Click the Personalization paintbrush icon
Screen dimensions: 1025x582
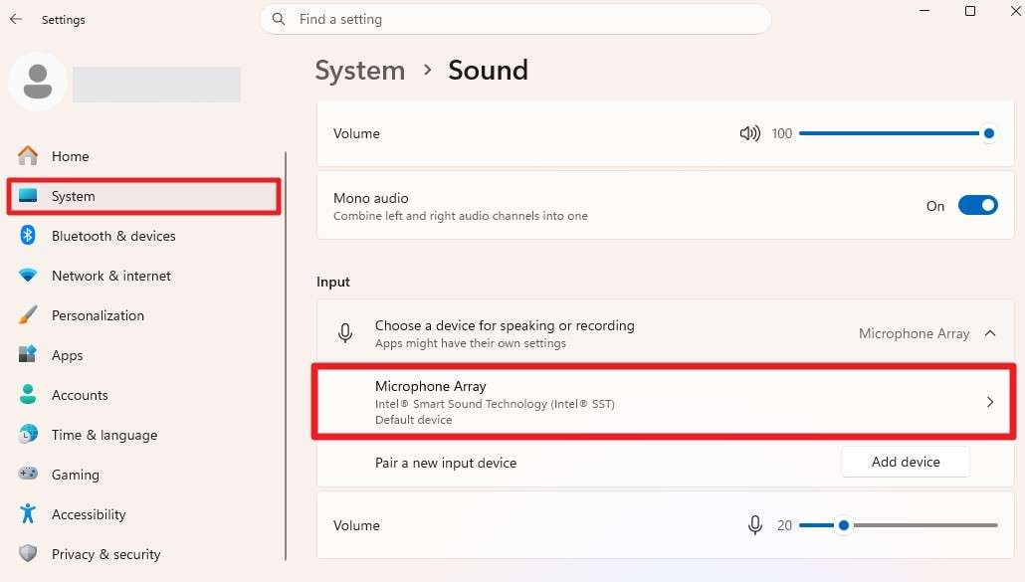point(28,314)
